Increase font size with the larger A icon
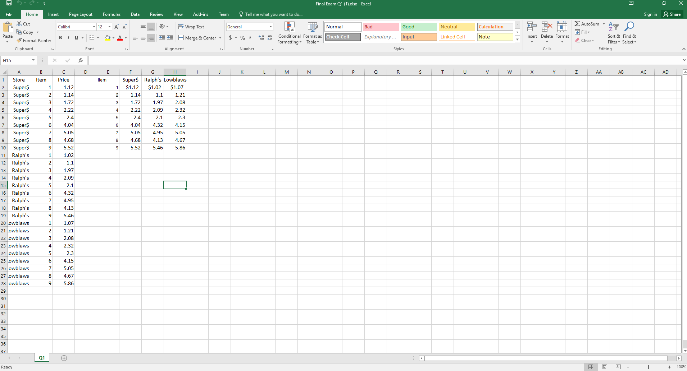 117,27
